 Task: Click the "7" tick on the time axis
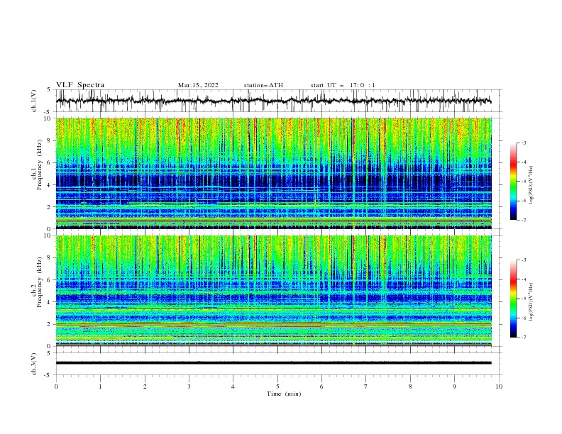pos(366,386)
